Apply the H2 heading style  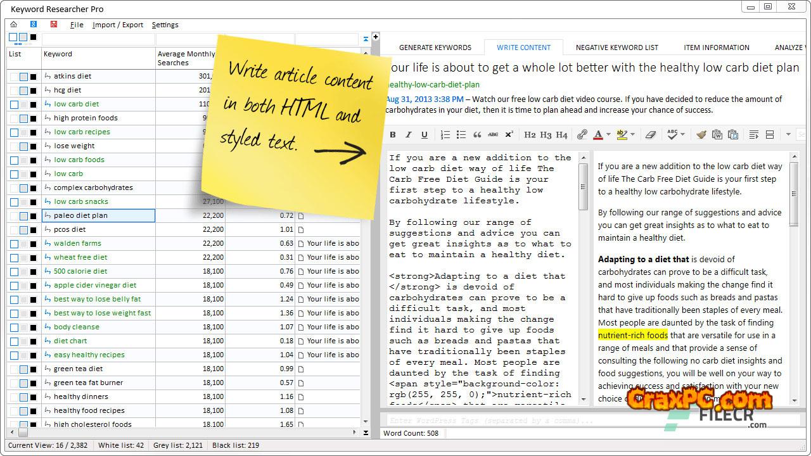pos(530,135)
